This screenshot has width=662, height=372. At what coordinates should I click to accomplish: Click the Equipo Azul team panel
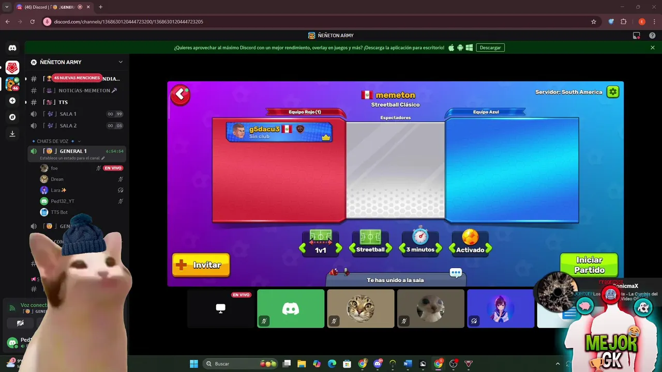pyautogui.click(x=512, y=169)
